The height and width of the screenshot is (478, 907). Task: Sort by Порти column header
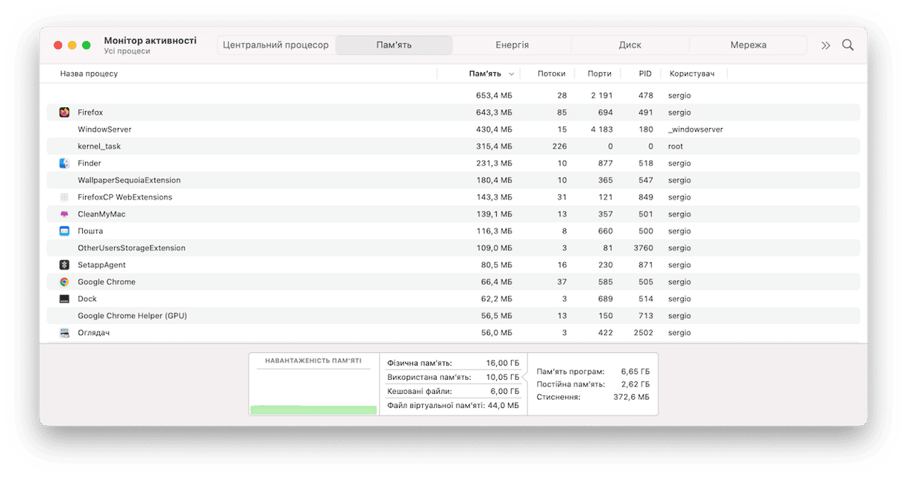tap(600, 74)
